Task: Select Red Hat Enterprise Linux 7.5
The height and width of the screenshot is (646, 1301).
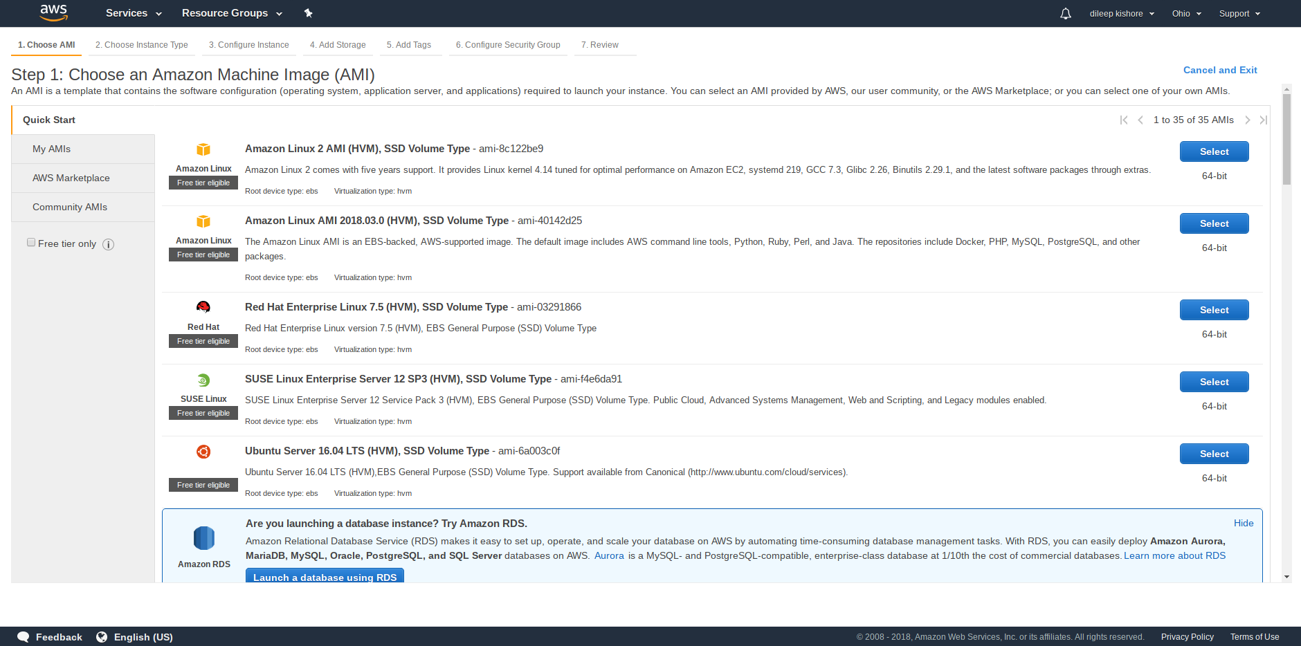Action: (1214, 310)
